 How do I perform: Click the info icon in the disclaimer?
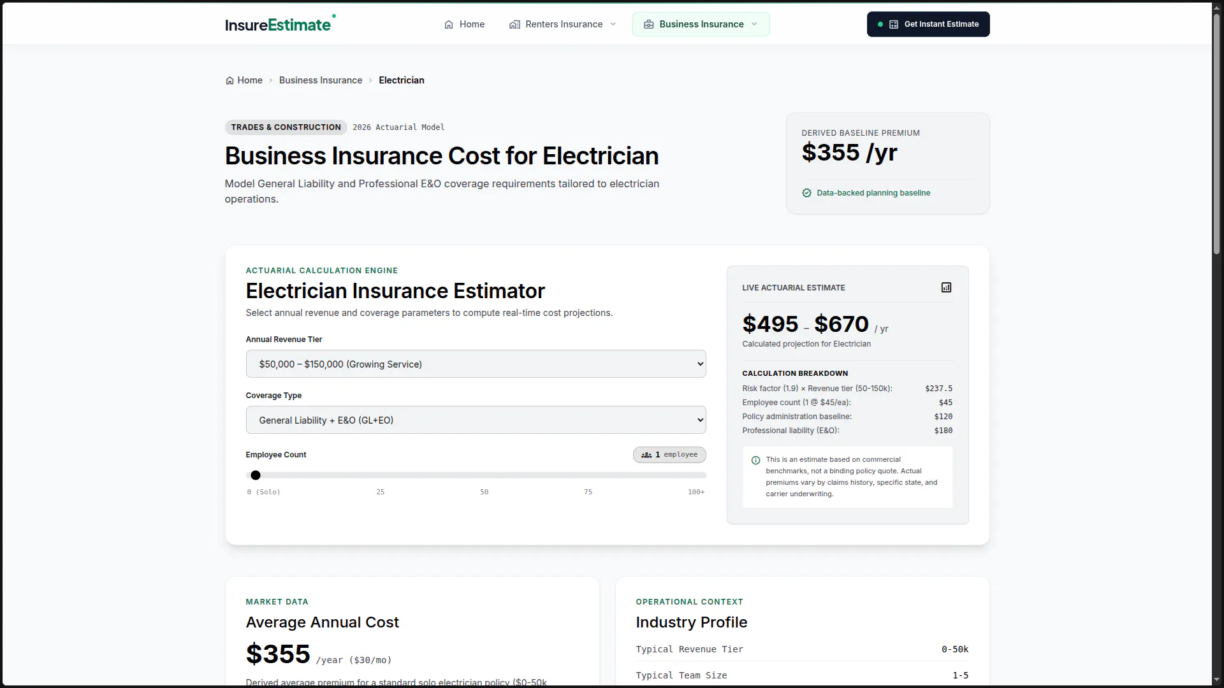pyautogui.click(x=755, y=460)
